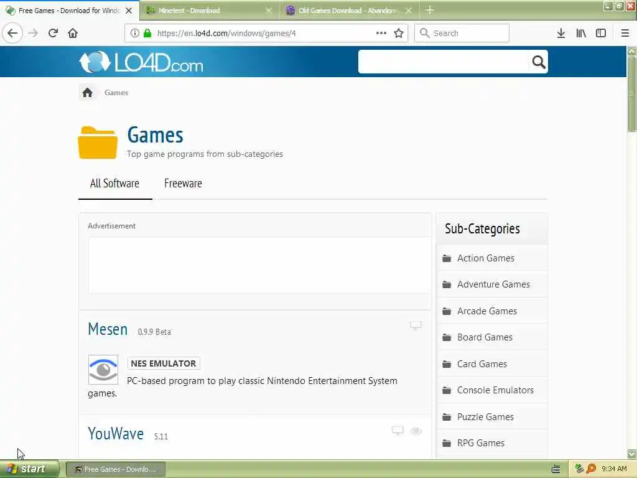Click the monitor icon beside Mesen
637x478 pixels.
pos(416,325)
